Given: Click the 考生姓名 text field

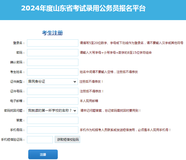Looking at the screenshot, I should click(x=53, y=72).
